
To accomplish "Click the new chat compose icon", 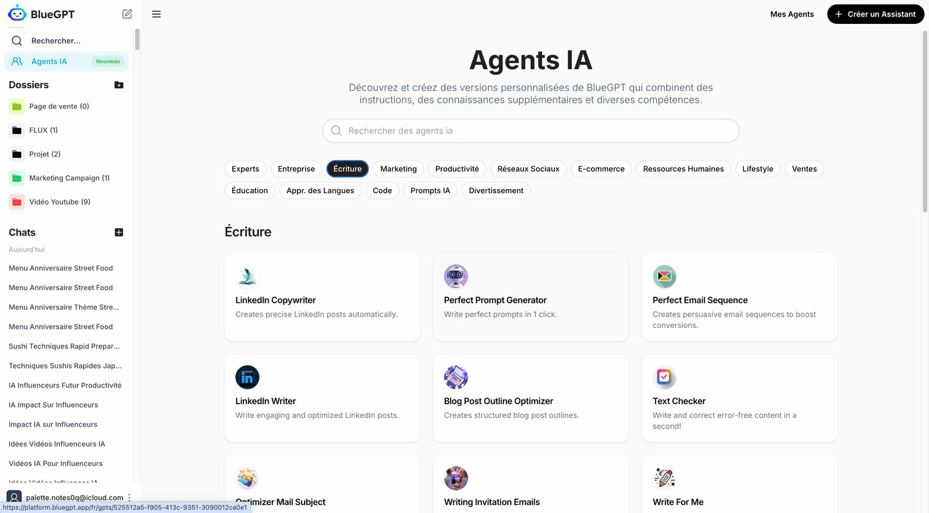I will 127,14.
